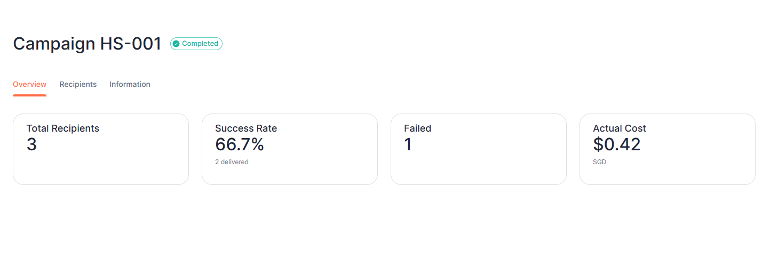
Task: Click the Total Recipients value 3
Action: [x=31, y=145]
